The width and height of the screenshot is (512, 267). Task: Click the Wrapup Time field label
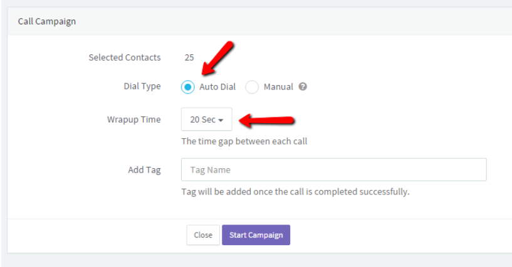[x=134, y=119]
